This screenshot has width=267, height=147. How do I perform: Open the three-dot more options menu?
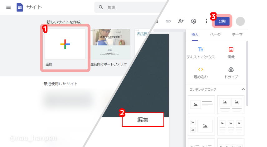coord(206,21)
